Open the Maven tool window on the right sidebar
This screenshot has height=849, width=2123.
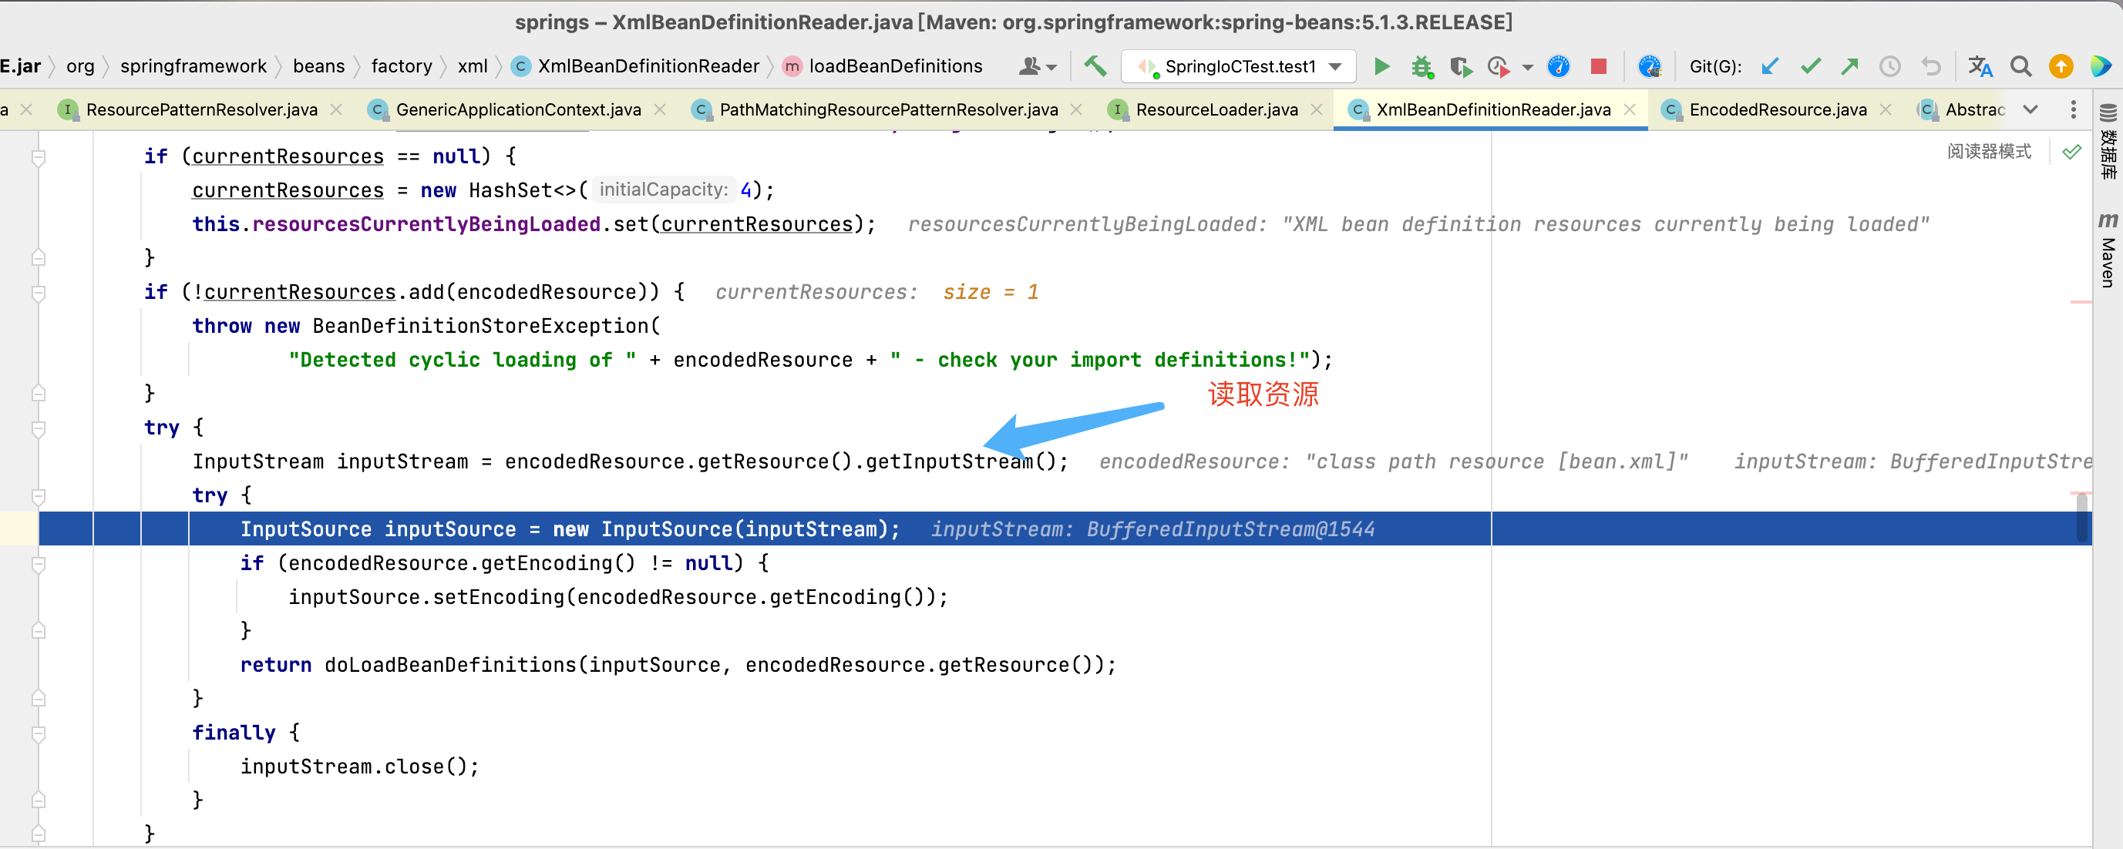click(2108, 250)
